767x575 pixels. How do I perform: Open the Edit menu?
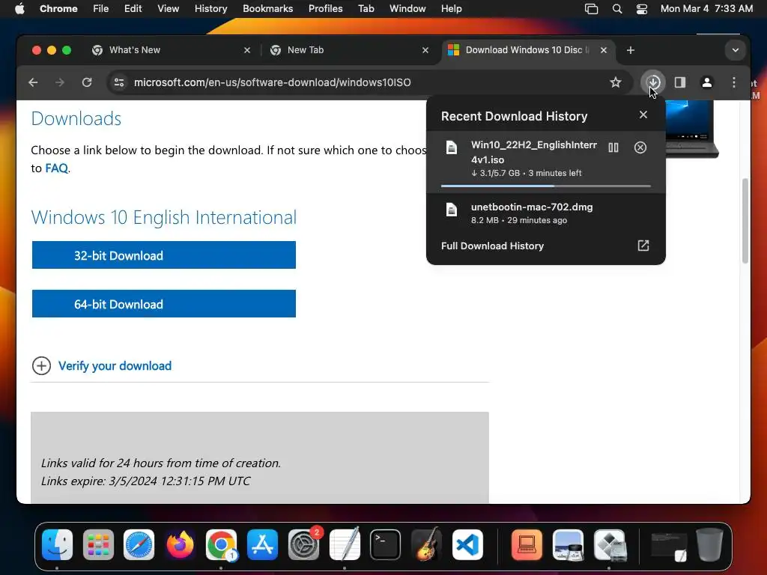(133, 9)
